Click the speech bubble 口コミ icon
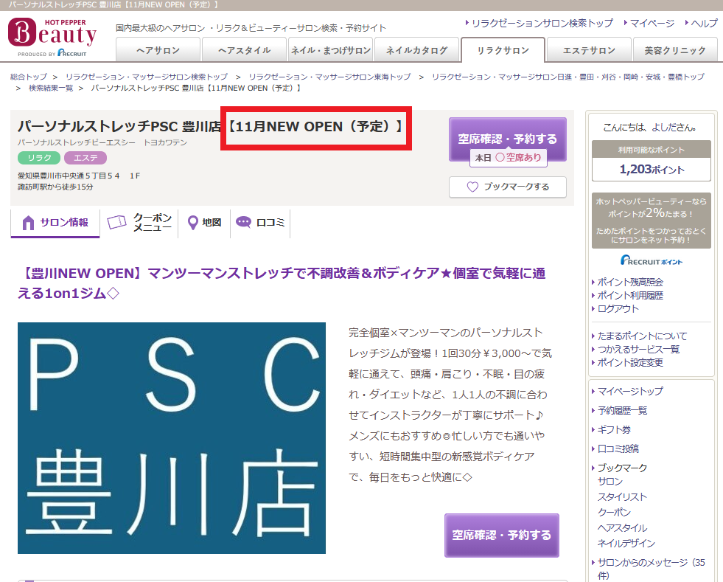Screen dimensions: 723x582 (243, 223)
